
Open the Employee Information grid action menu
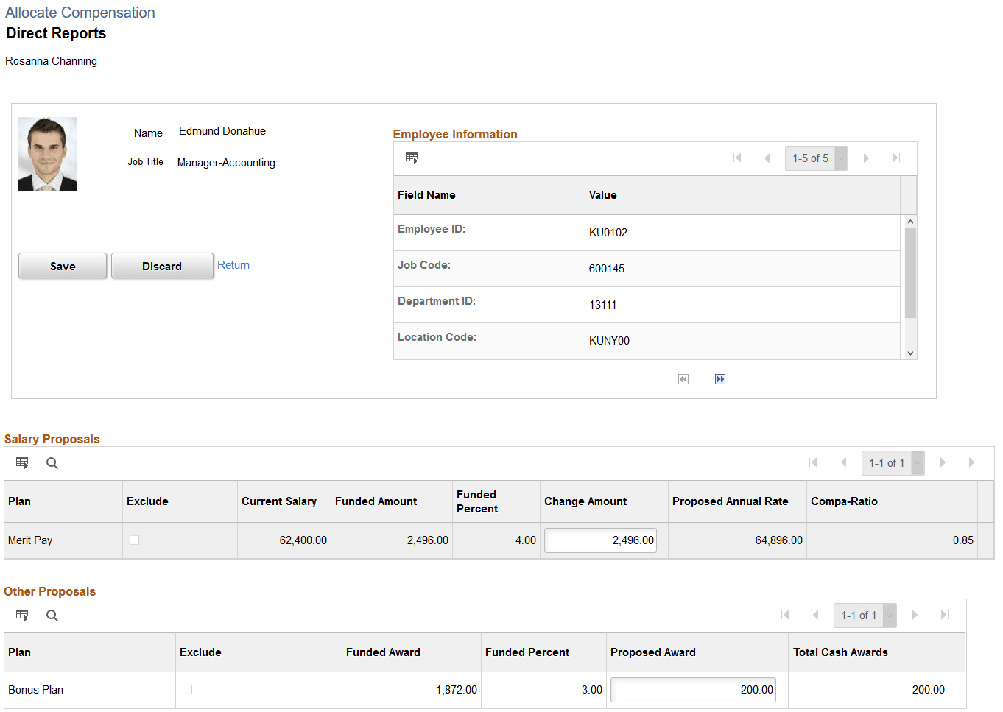pos(412,158)
